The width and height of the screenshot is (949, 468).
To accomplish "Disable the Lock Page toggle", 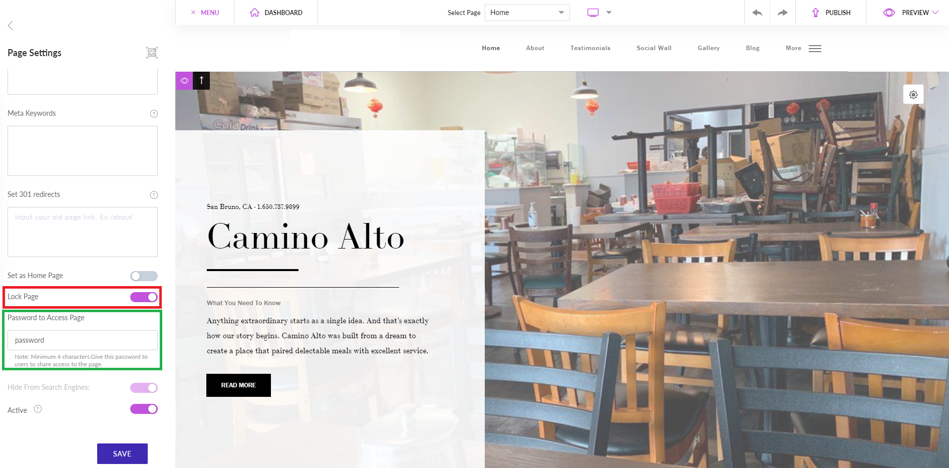I will (x=144, y=297).
